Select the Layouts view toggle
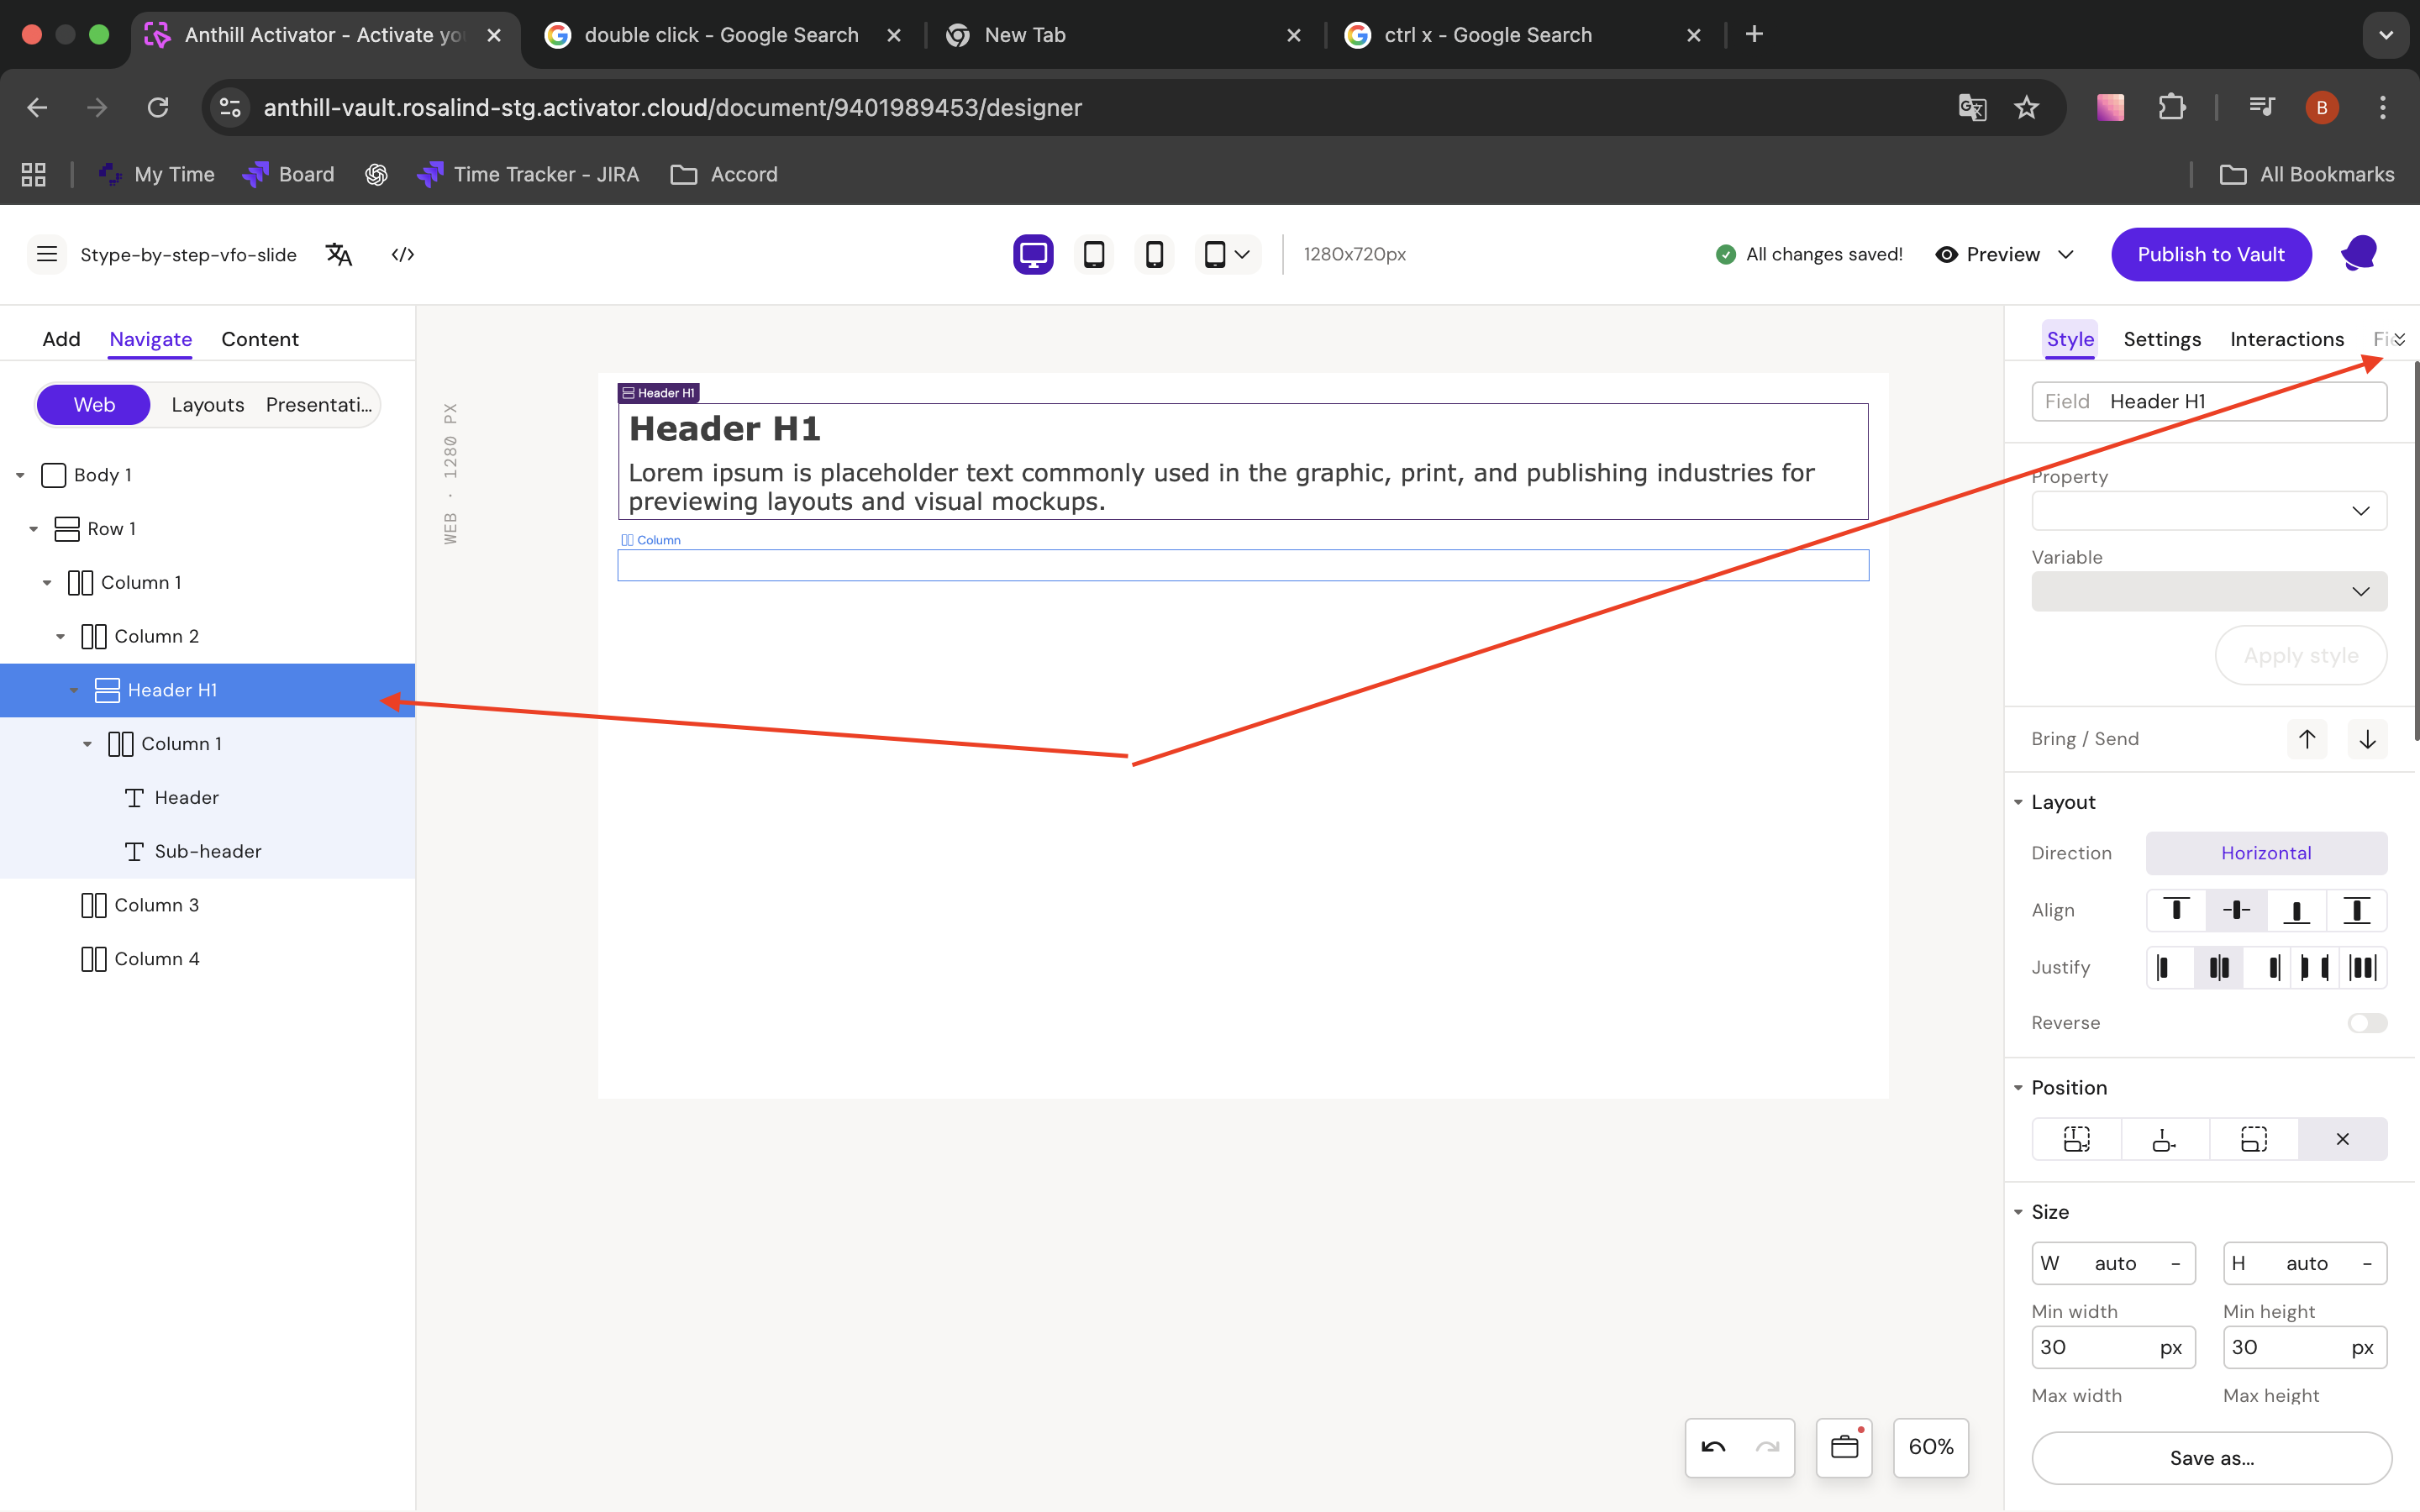The width and height of the screenshot is (2420, 1512). pyautogui.click(x=207, y=405)
